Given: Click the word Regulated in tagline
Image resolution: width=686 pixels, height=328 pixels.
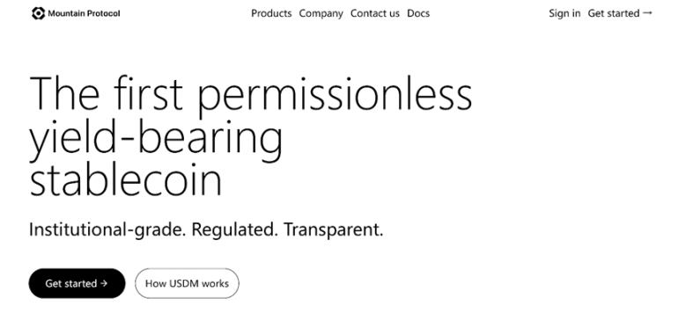Looking at the screenshot, I should 234,230.
